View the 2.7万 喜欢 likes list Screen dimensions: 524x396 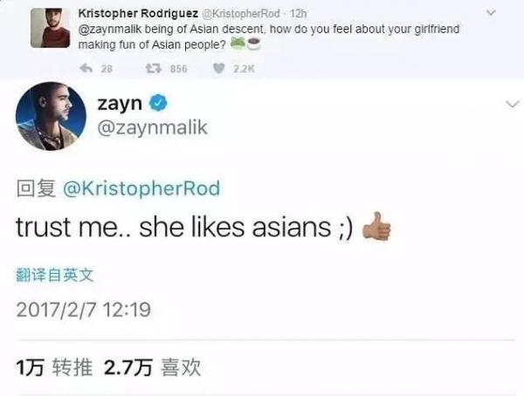pos(152,367)
